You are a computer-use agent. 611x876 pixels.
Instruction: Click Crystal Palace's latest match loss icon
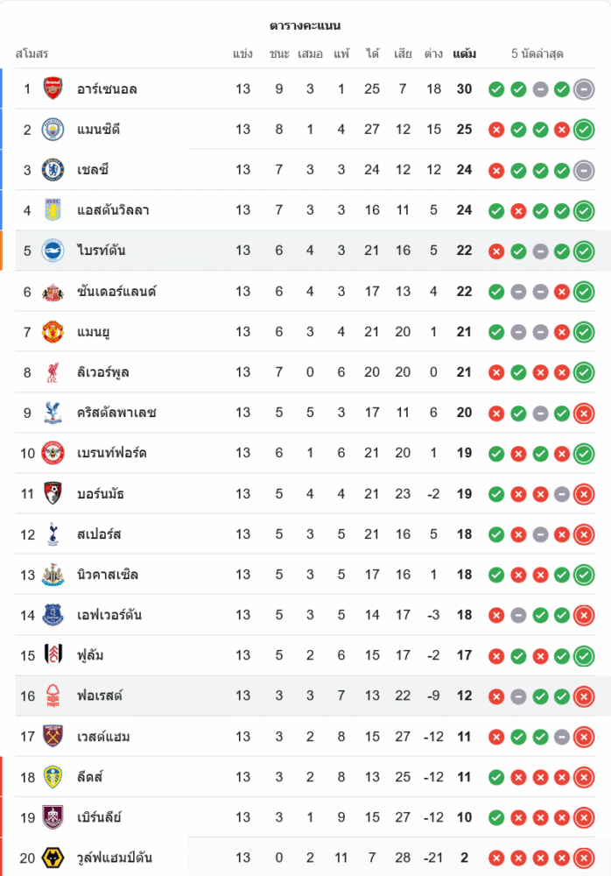click(584, 413)
